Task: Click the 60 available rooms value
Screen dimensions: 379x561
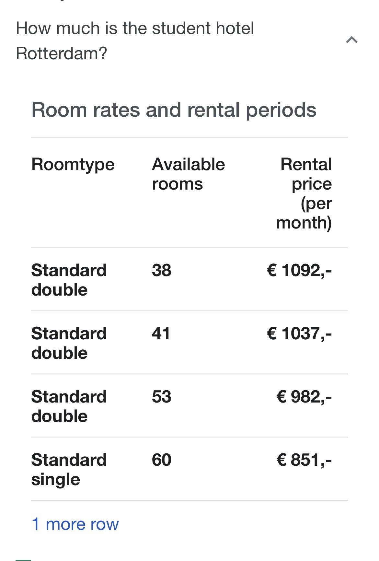Action: coord(161,460)
